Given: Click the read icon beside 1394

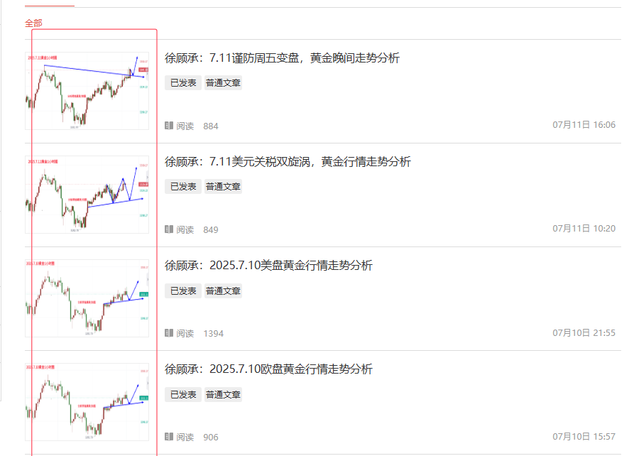Looking at the screenshot, I should (x=169, y=333).
